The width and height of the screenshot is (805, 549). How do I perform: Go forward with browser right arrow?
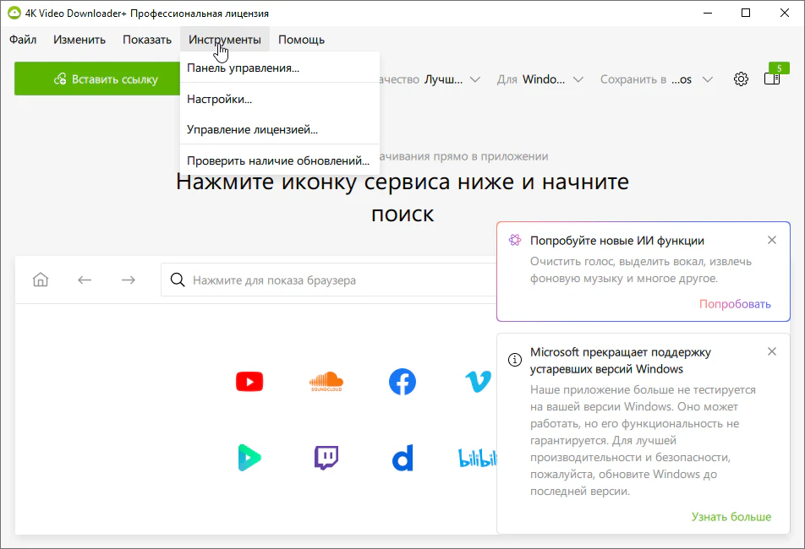pos(128,280)
